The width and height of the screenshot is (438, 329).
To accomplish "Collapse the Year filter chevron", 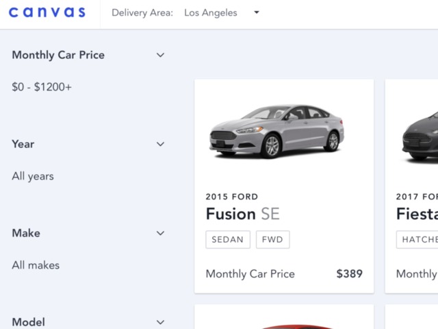I will [x=160, y=144].
